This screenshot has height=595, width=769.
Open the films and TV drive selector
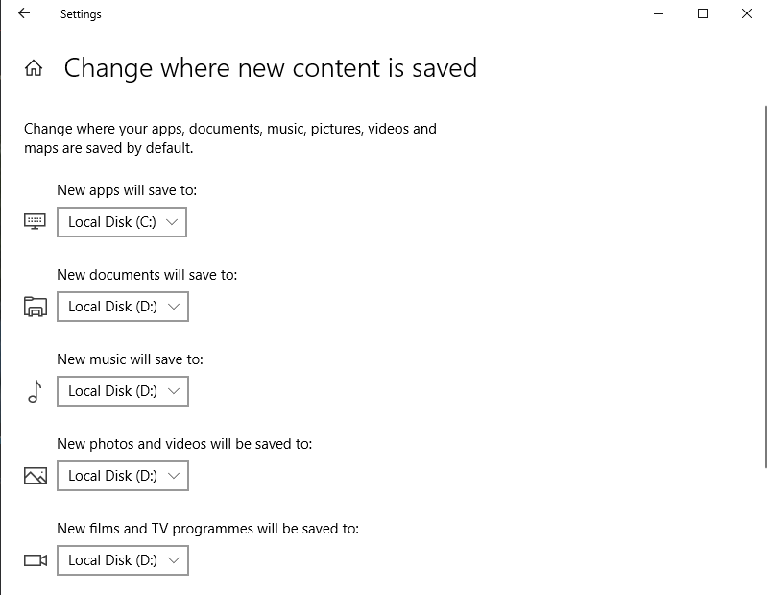122,560
